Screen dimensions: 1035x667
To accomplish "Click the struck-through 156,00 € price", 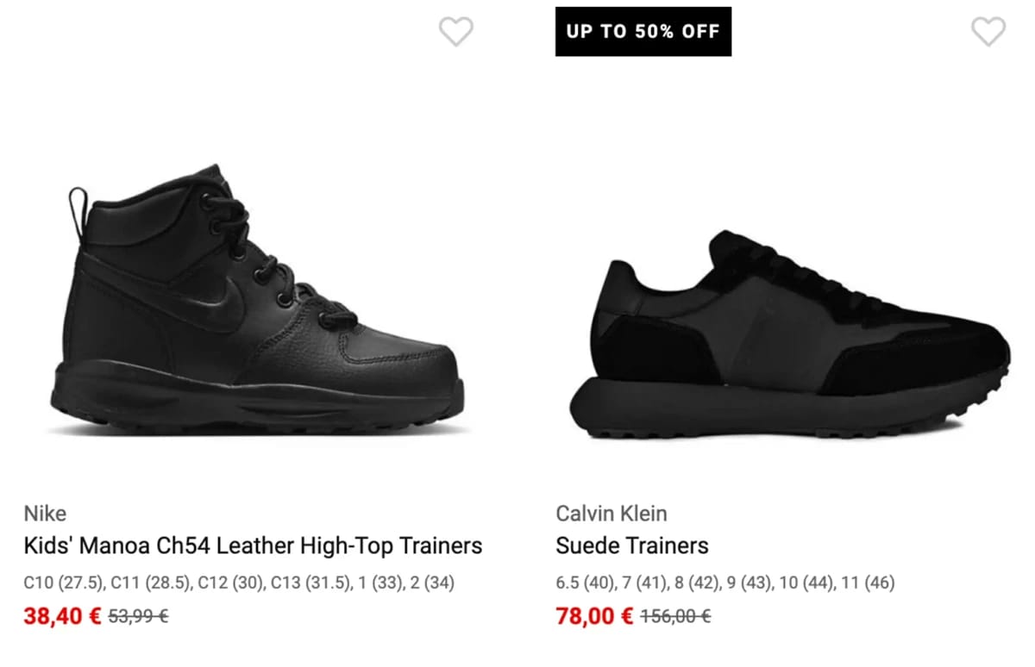I will click(675, 617).
